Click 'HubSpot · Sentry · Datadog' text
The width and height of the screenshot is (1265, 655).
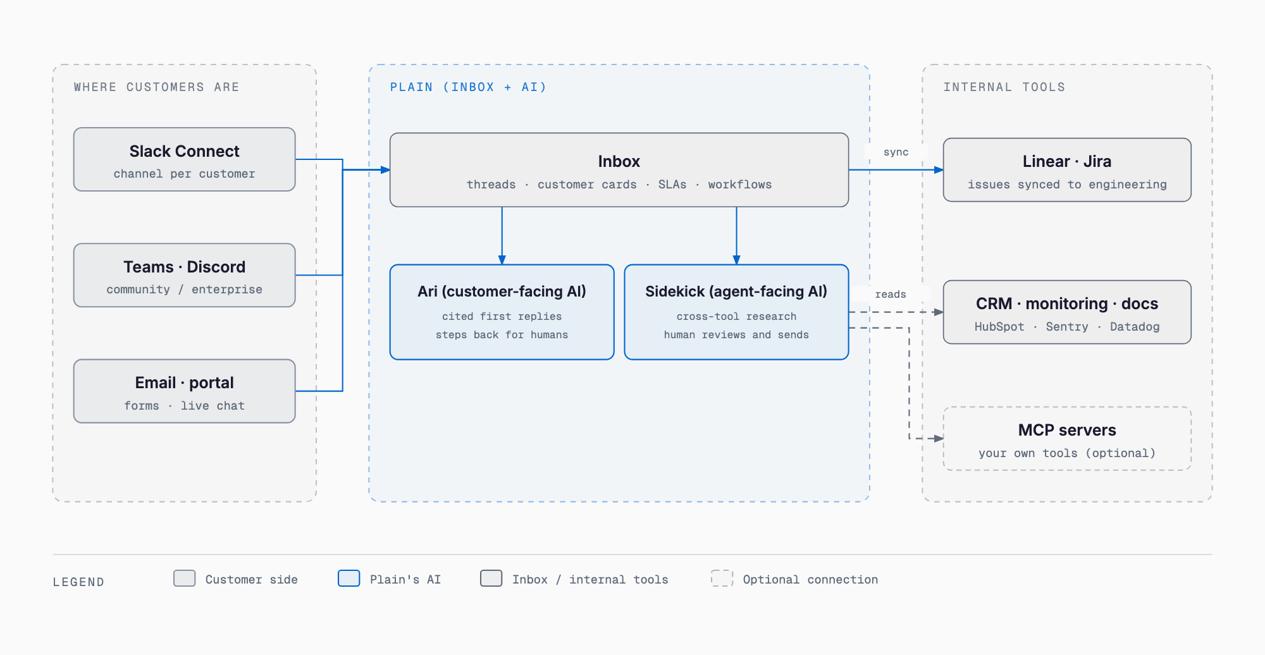(1067, 327)
